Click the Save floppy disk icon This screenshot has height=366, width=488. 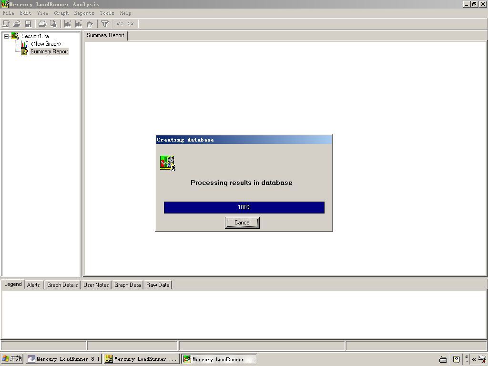tap(28, 24)
